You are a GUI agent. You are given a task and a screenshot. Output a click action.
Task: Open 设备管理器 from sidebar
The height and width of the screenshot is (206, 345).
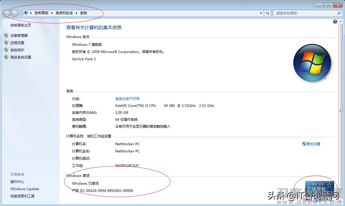click(x=19, y=35)
